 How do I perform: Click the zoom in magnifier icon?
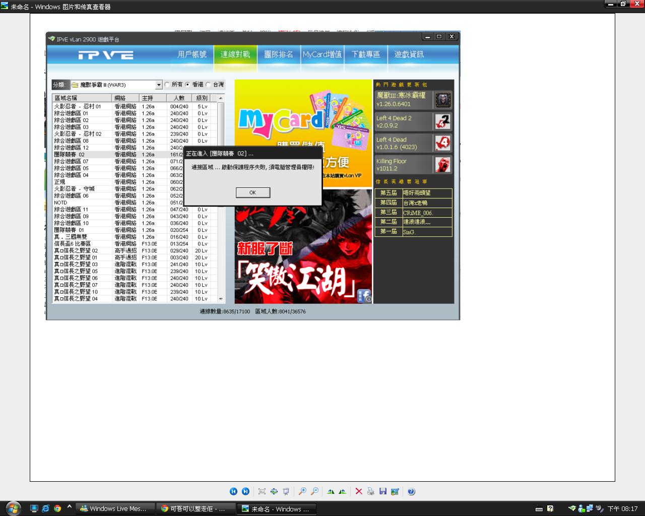tap(302, 491)
